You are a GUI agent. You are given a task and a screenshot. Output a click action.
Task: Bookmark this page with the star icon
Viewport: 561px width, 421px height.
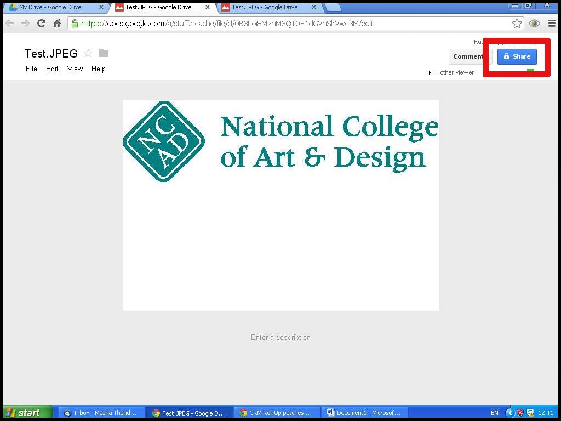[517, 24]
